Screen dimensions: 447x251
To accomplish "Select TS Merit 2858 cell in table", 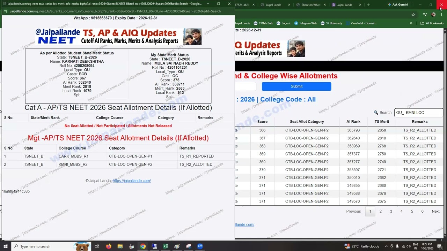I will 382,130.
